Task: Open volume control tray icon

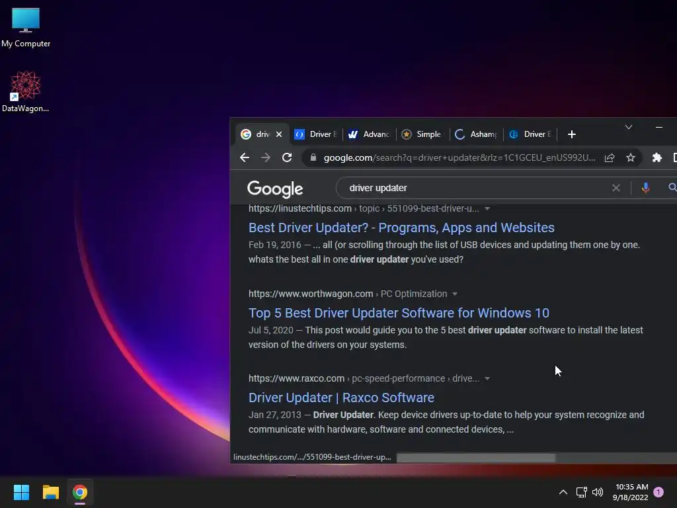Action: click(598, 492)
